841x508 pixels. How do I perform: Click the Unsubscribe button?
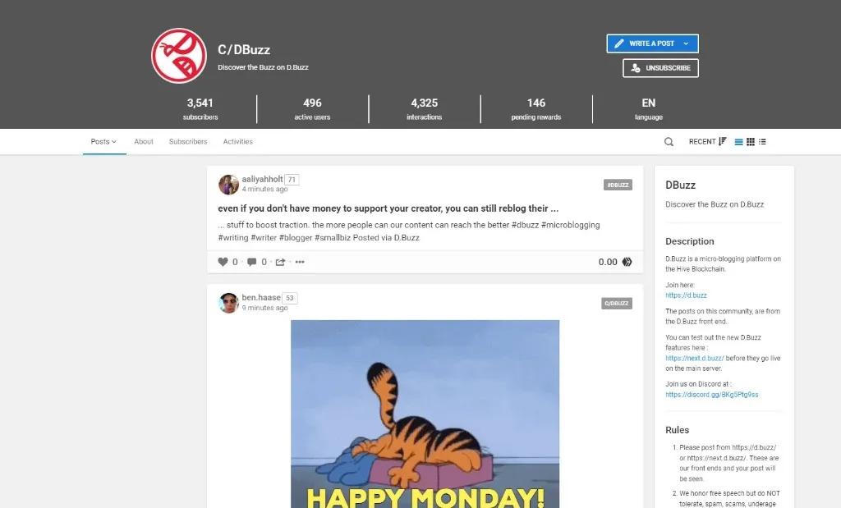coord(660,68)
